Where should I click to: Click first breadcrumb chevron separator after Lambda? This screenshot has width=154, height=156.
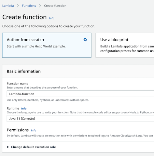coord(18,6)
